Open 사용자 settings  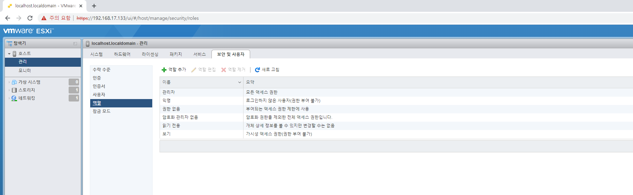pyautogui.click(x=121, y=95)
